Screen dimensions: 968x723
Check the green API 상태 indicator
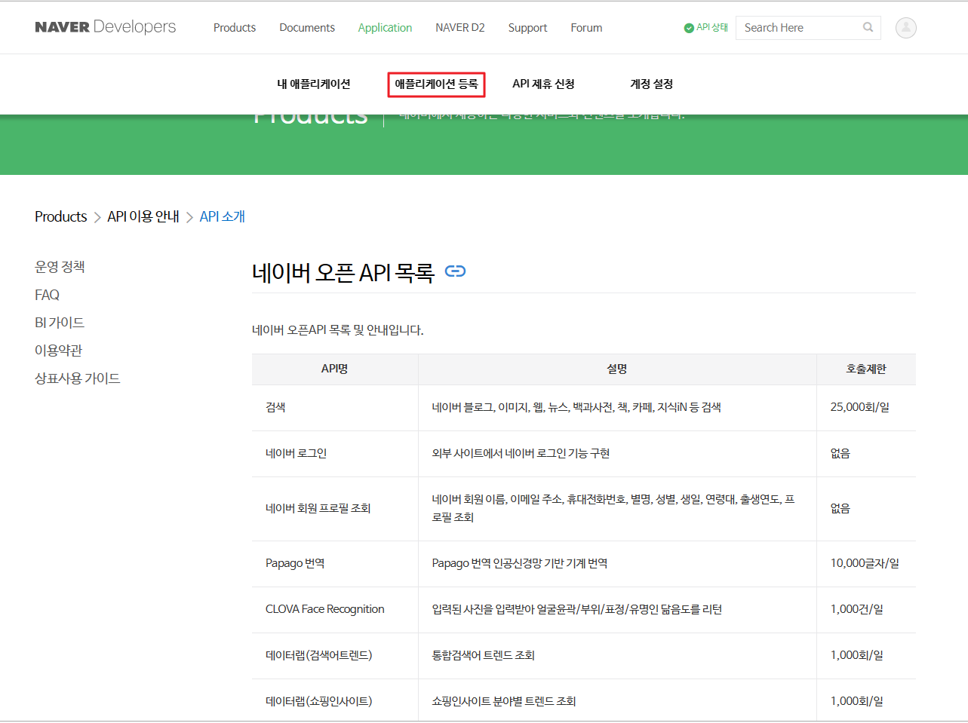[705, 28]
